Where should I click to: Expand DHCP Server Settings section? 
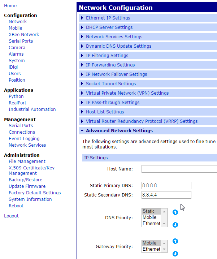[x=109, y=27]
